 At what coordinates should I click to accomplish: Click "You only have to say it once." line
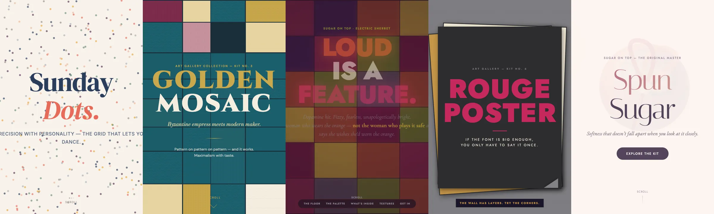pyautogui.click(x=500, y=145)
